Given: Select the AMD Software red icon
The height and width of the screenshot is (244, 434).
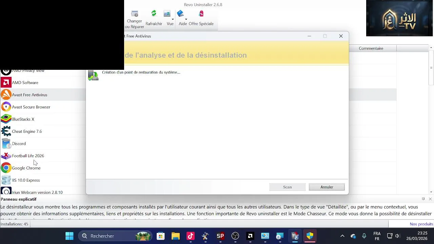Looking at the screenshot, I should coord(6,83).
